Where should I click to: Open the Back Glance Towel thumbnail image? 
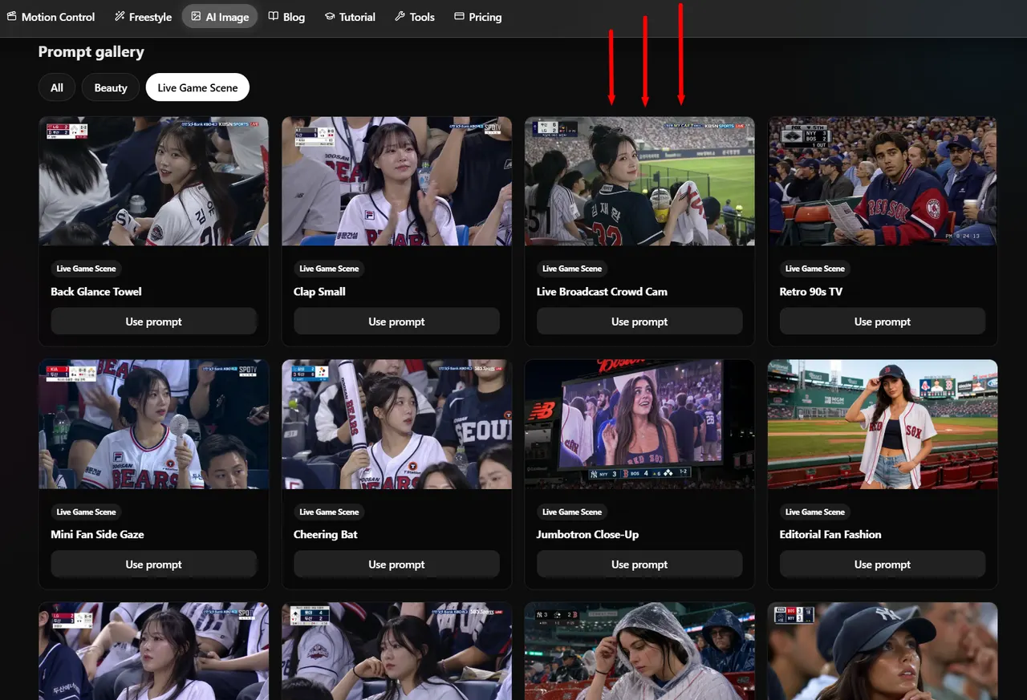click(x=153, y=181)
